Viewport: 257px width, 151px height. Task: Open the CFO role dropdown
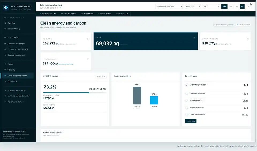pos(211,6)
